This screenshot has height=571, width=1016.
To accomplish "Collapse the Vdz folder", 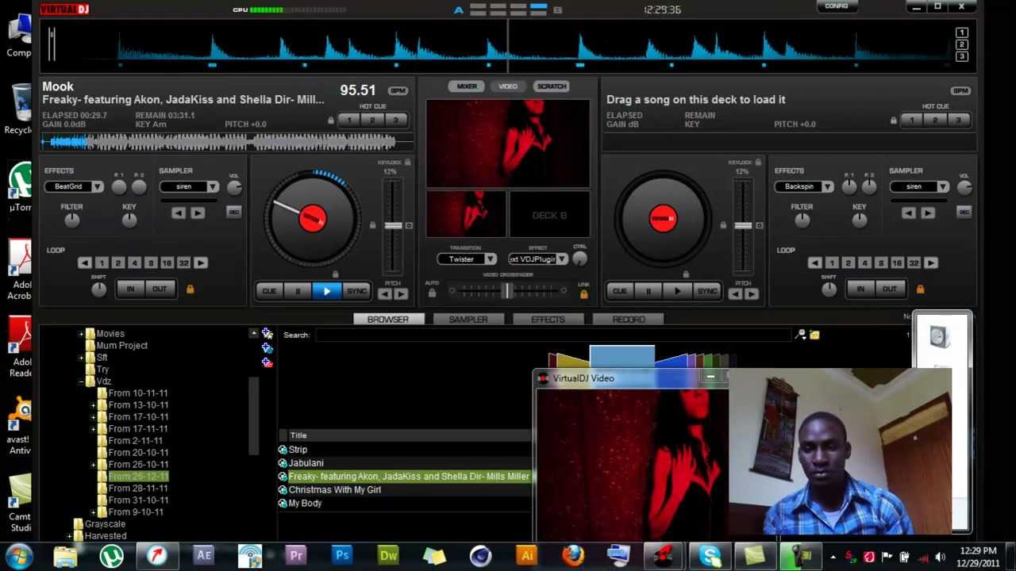I will point(81,381).
